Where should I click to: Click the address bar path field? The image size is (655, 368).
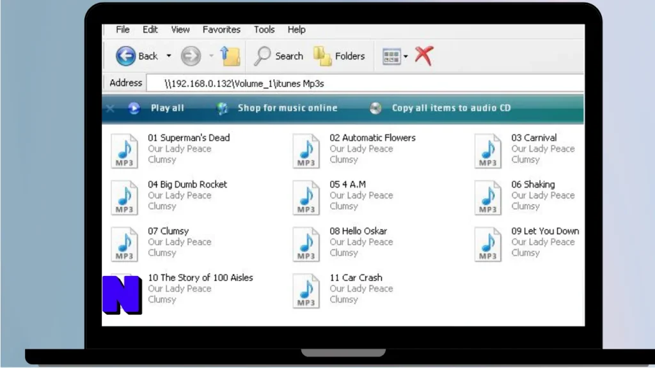point(365,84)
